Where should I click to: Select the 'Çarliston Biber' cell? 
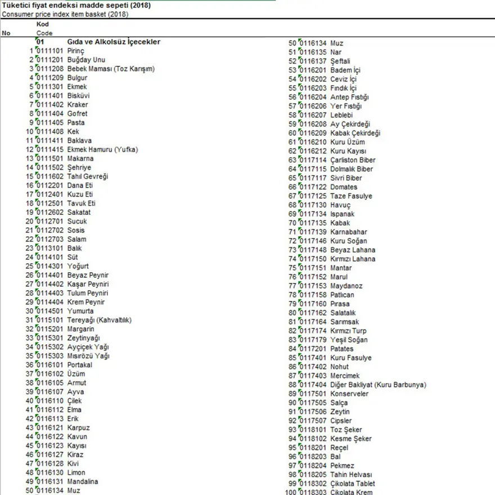pos(353,160)
